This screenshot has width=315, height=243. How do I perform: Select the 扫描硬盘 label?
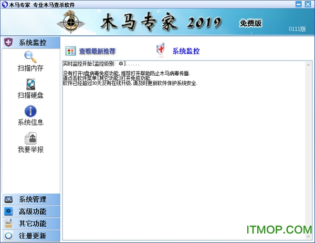[30, 95]
